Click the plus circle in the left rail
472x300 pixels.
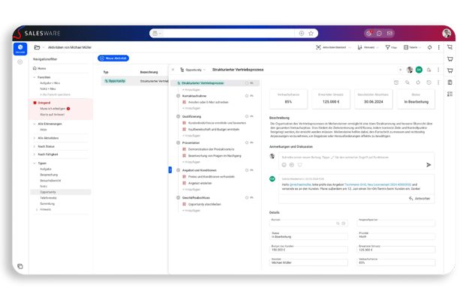pos(20,62)
